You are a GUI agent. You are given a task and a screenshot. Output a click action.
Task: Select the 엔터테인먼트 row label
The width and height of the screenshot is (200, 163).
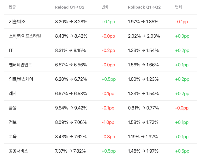point(20,65)
